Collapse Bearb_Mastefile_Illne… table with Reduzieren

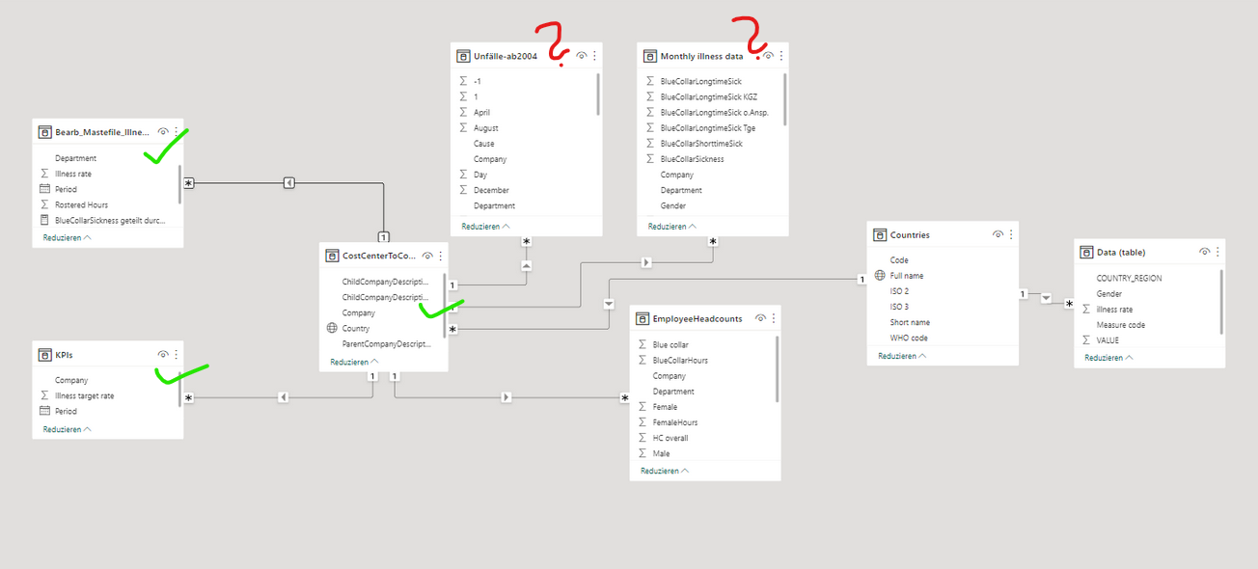[67, 236]
